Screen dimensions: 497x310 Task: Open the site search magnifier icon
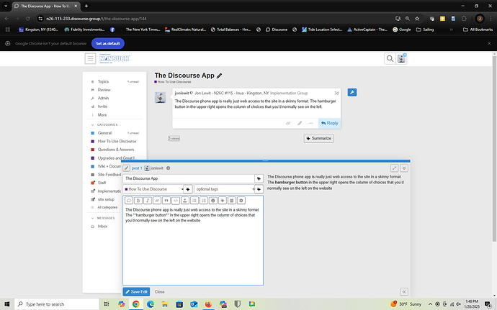(390, 58)
